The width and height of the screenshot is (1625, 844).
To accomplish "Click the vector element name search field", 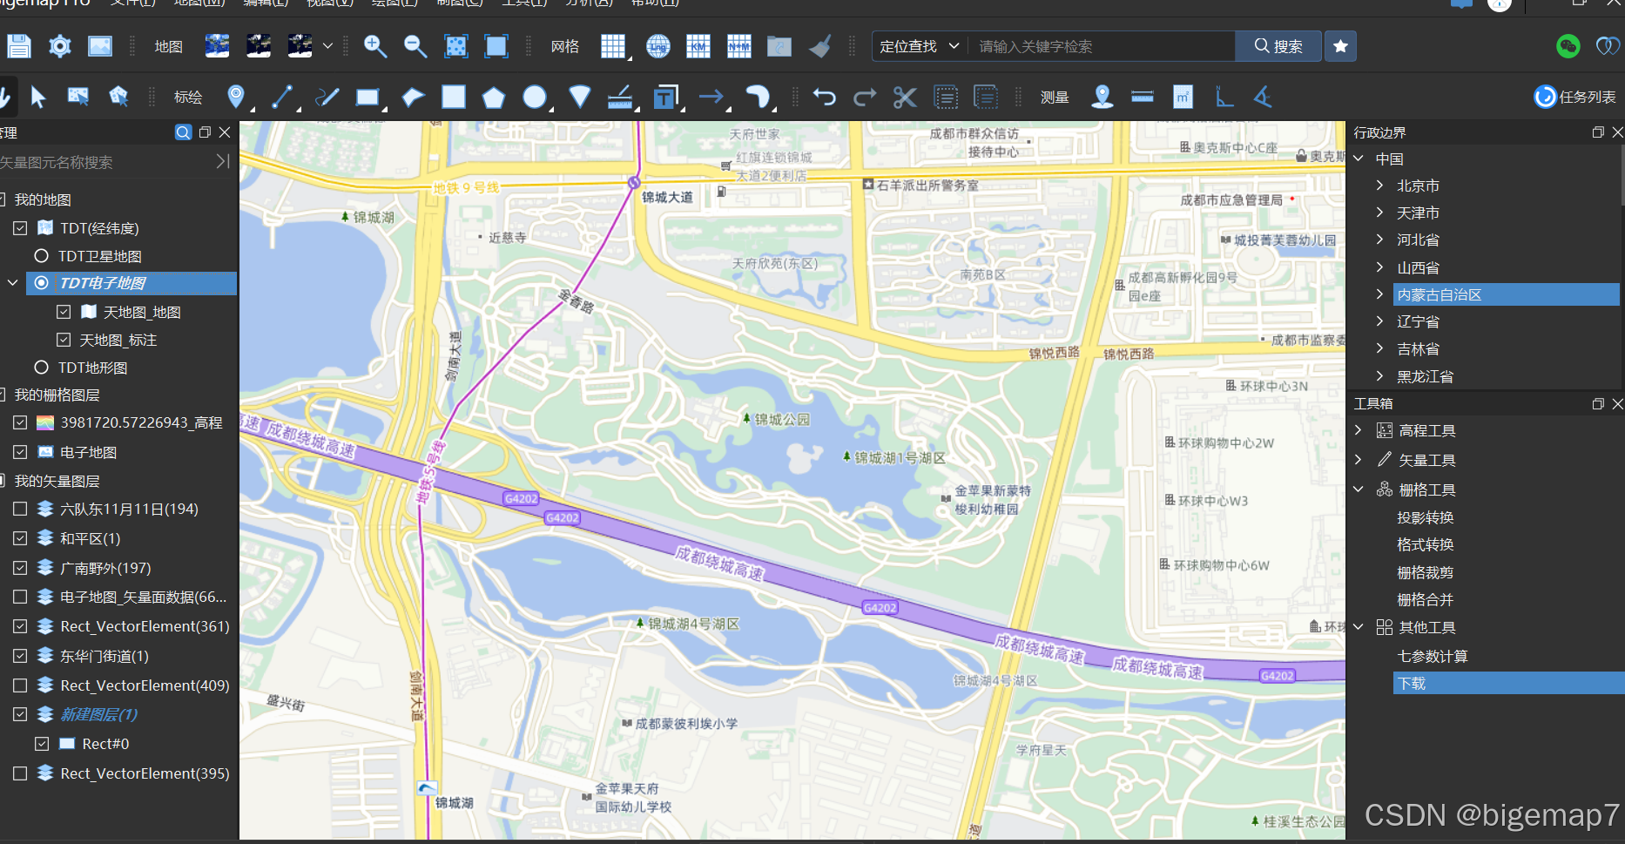I will (x=105, y=162).
